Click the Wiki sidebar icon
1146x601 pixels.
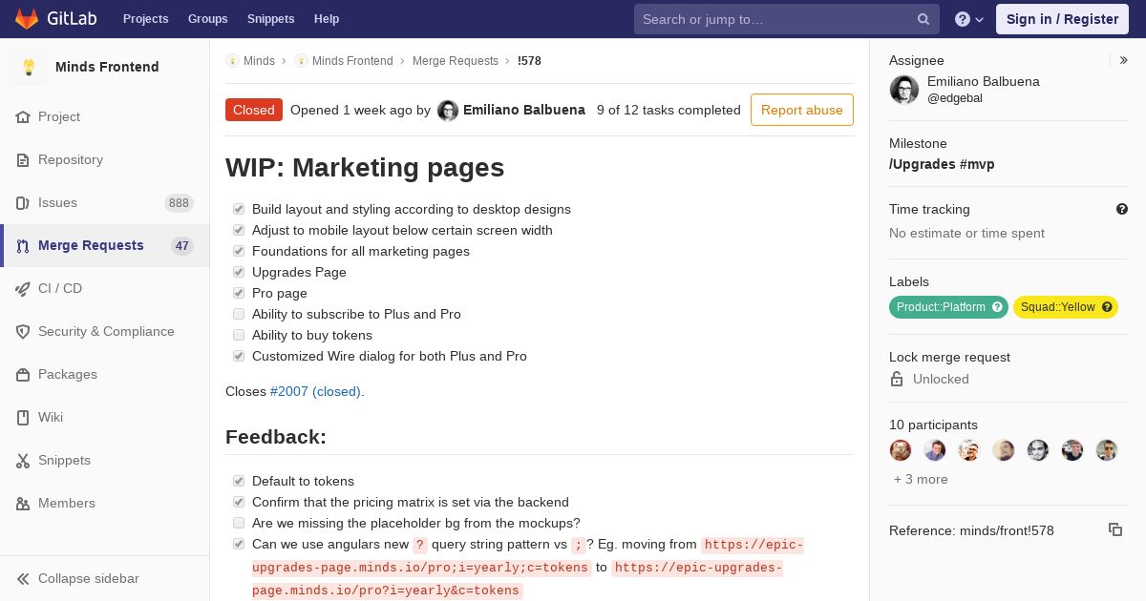point(23,417)
